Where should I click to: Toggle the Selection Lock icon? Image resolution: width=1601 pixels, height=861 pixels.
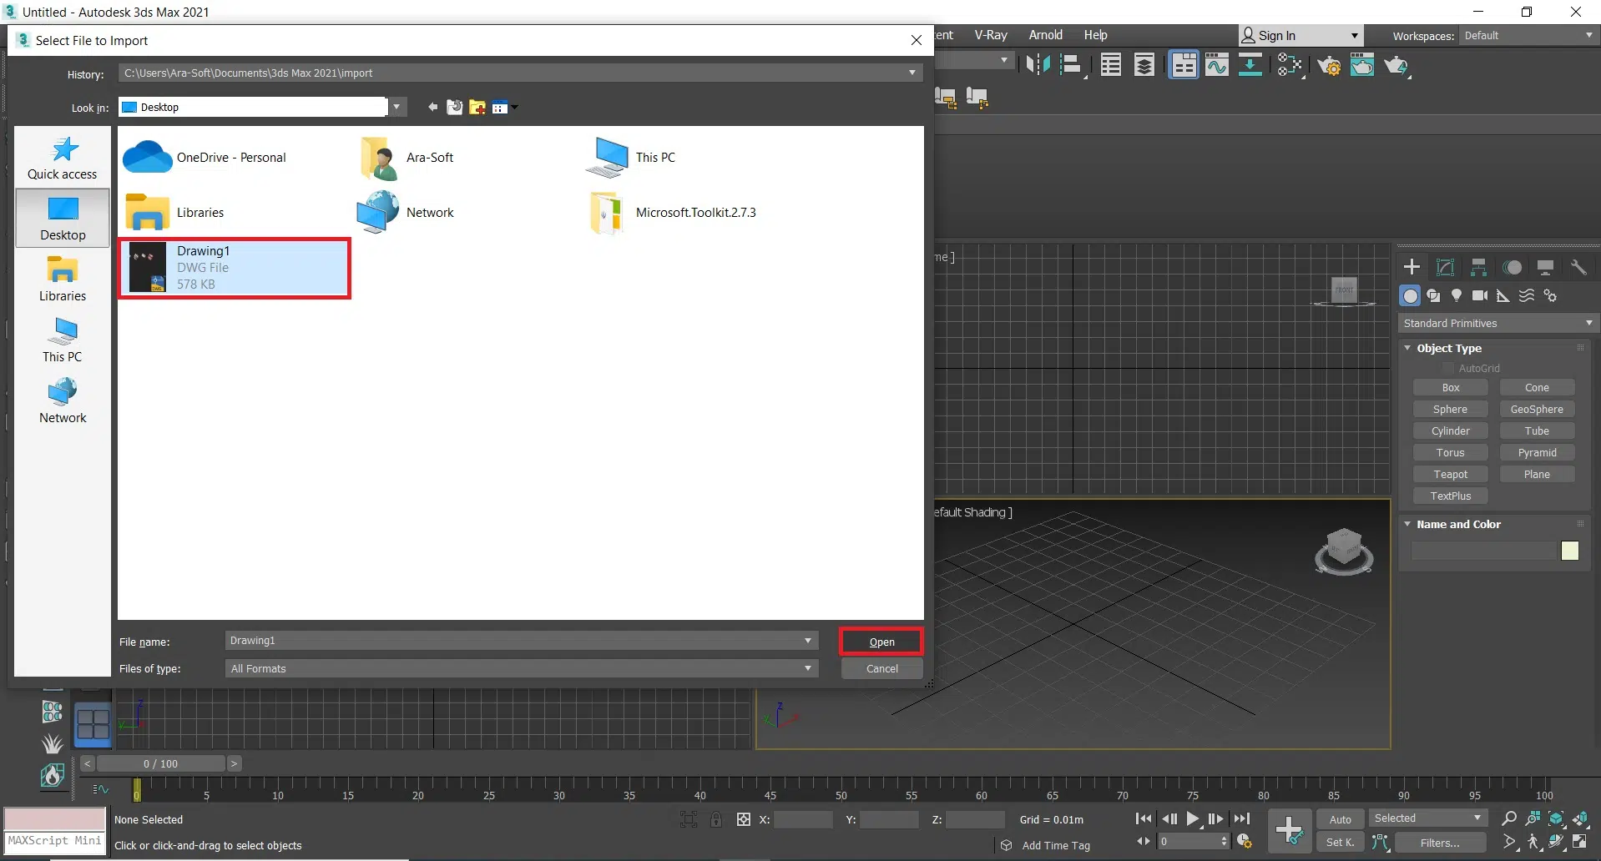pos(716,819)
